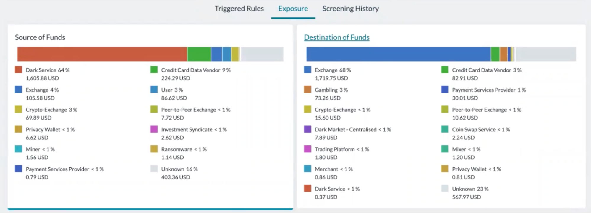
Task: Click the Exchange 68% blue legend swatch
Action: click(307, 70)
